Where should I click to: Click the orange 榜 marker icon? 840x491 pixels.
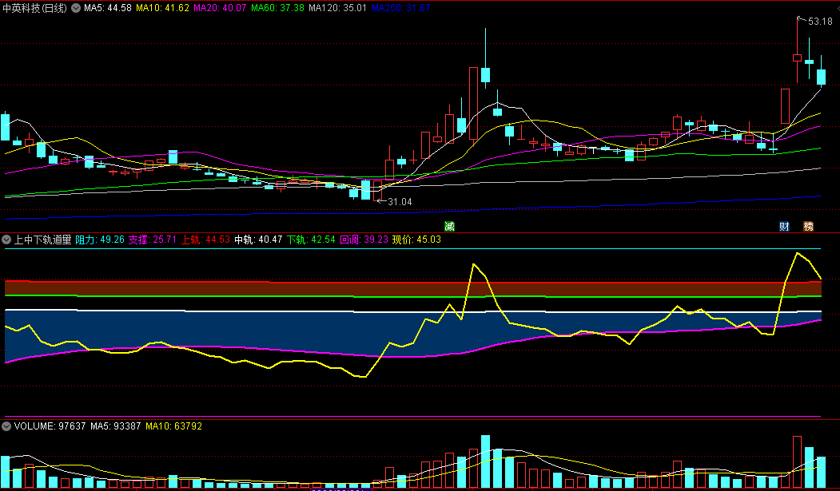click(808, 226)
